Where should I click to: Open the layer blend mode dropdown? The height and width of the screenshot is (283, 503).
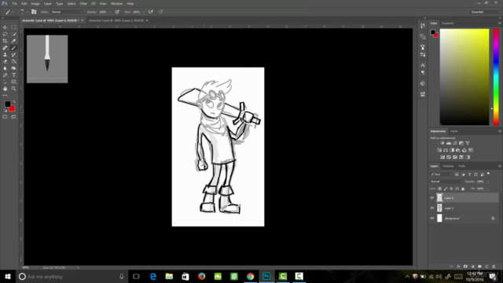pyautogui.click(x=446, y=182)
